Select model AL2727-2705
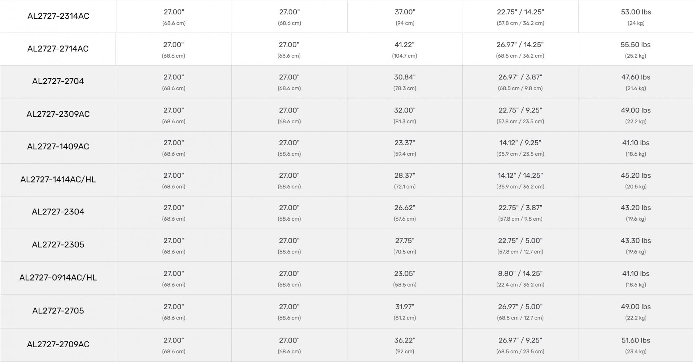The width and height of the screenshot is (693, 362). tap(58, 310)
